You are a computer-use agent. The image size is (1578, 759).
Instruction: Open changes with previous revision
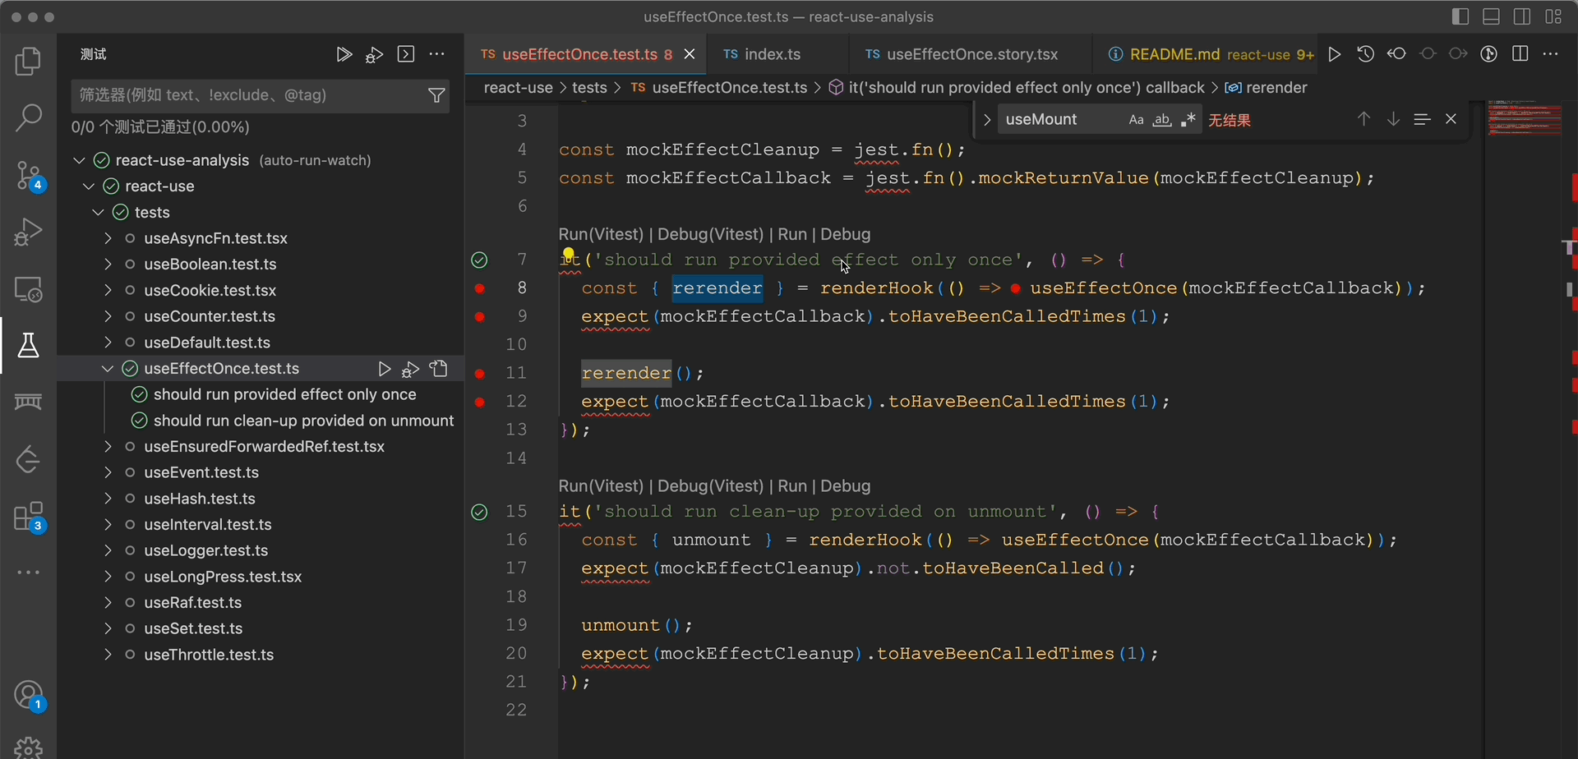click(1396, 54)
